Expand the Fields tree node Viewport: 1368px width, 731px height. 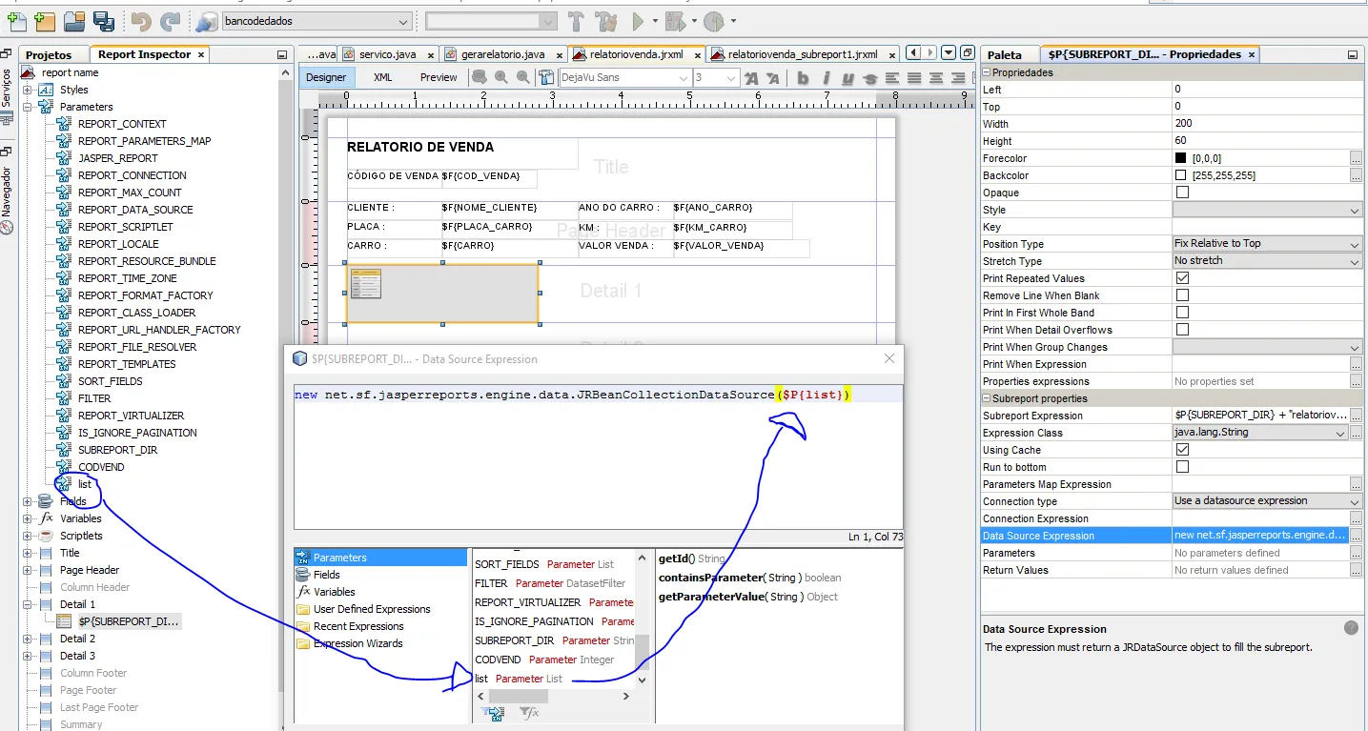click(28, 501)
